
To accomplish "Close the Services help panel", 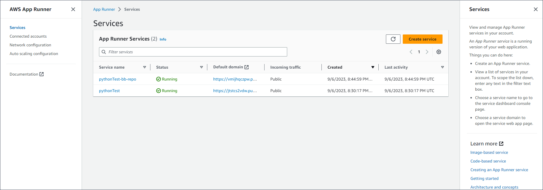I will 535,9.
